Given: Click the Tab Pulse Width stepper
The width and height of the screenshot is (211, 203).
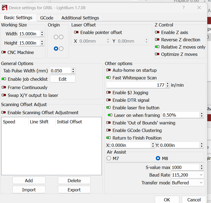Looking at the screenshot, I should [x=73, y=71].
